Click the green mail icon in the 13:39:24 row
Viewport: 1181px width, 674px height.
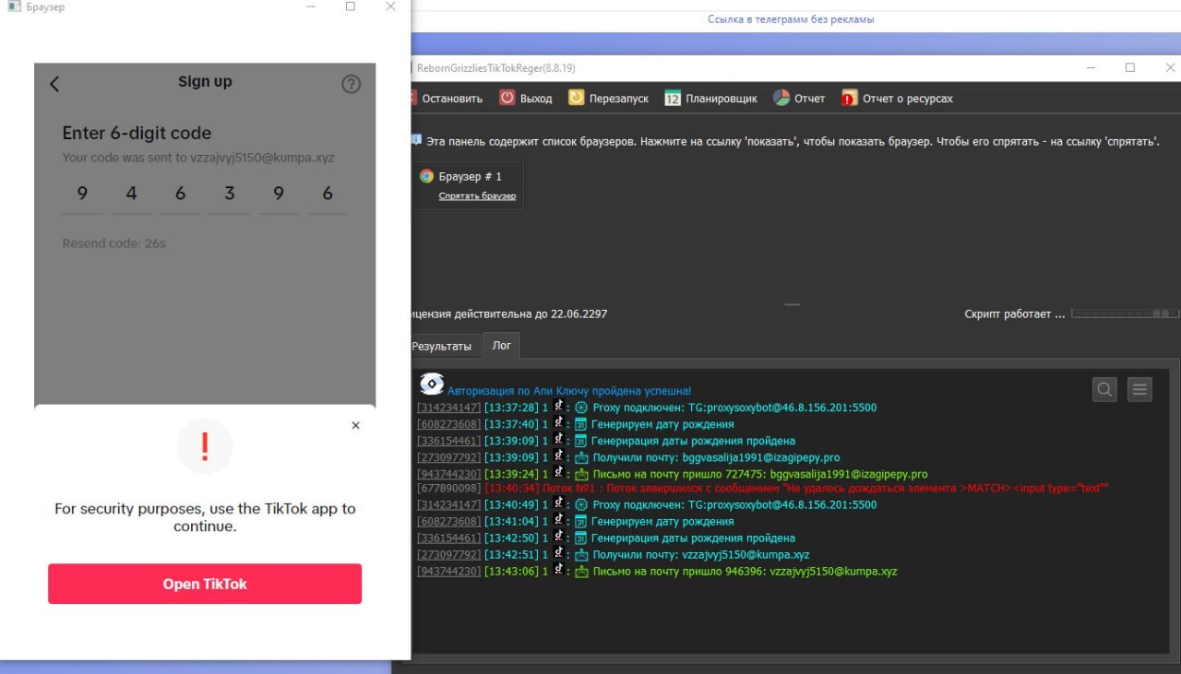pyautogui.click(x=581, y=474)
